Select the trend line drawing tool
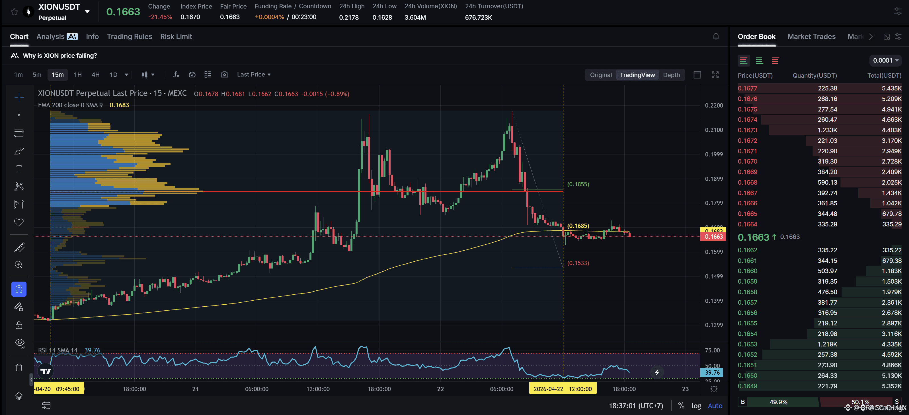 (x=19, y=115)
